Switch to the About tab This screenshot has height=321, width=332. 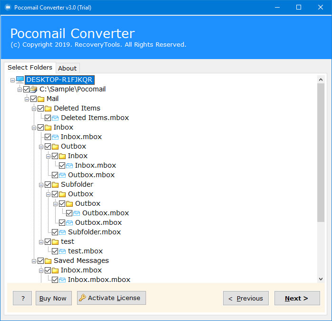(x=68, y=68)
